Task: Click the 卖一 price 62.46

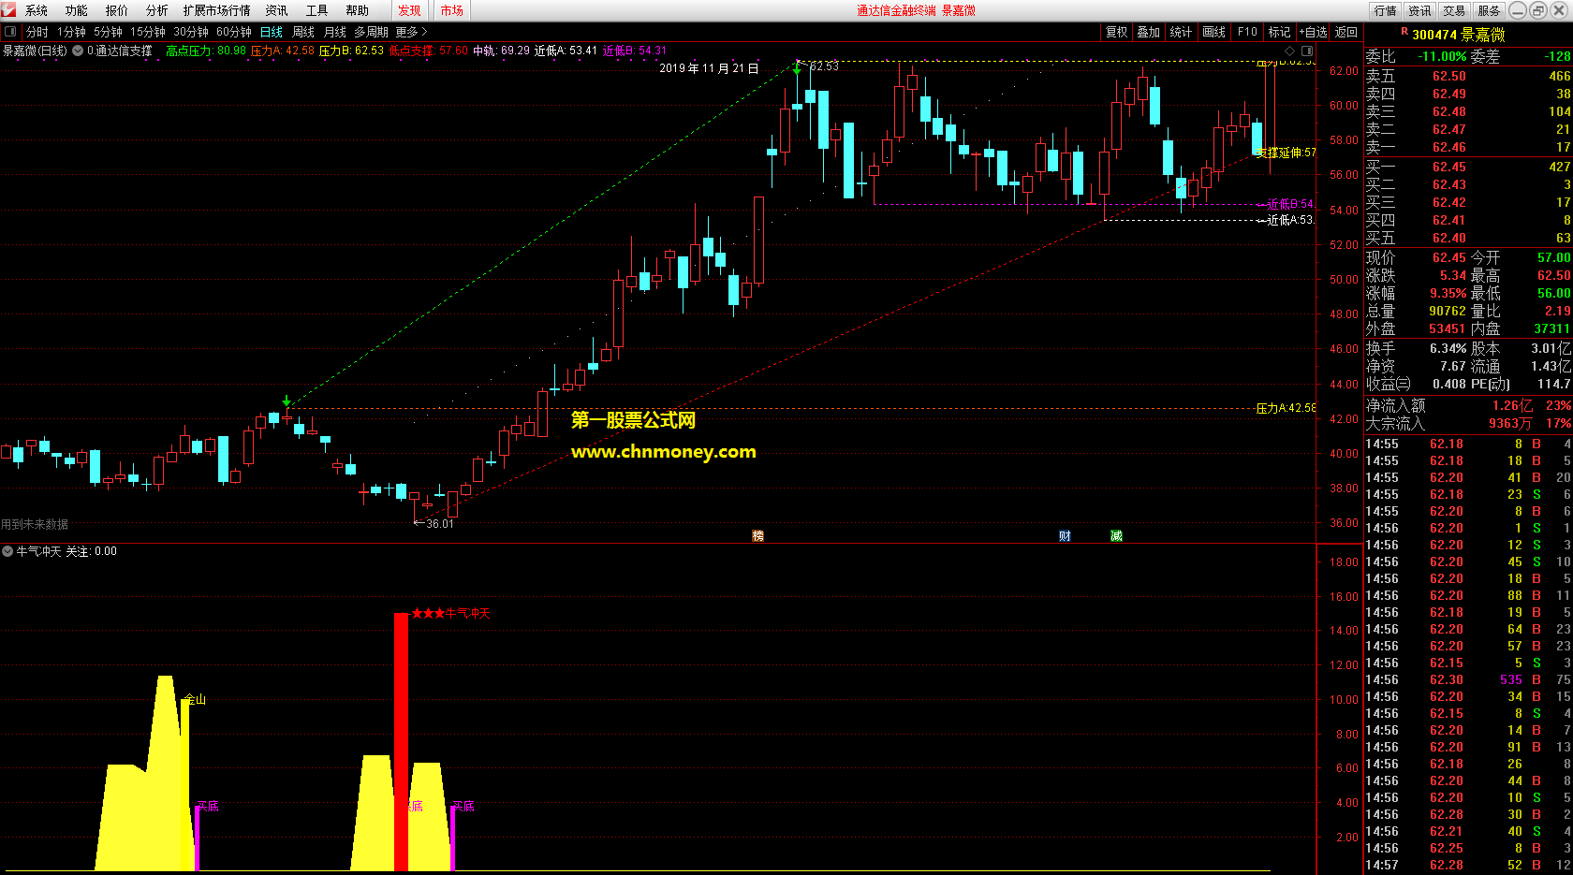Action: click(x=1449, y=147)
